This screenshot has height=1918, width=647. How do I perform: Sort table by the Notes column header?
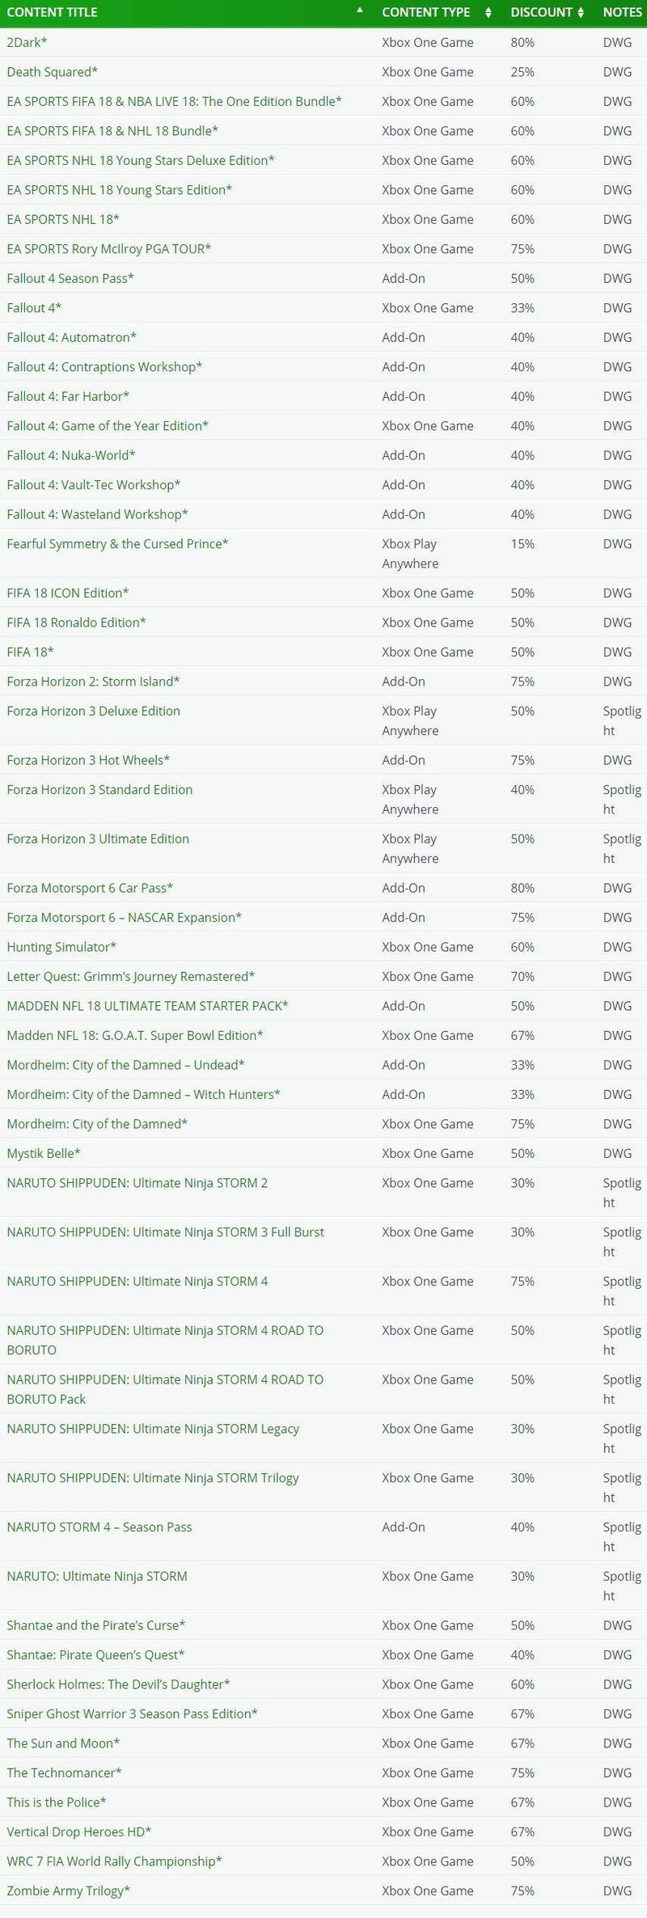click(622, 12)
